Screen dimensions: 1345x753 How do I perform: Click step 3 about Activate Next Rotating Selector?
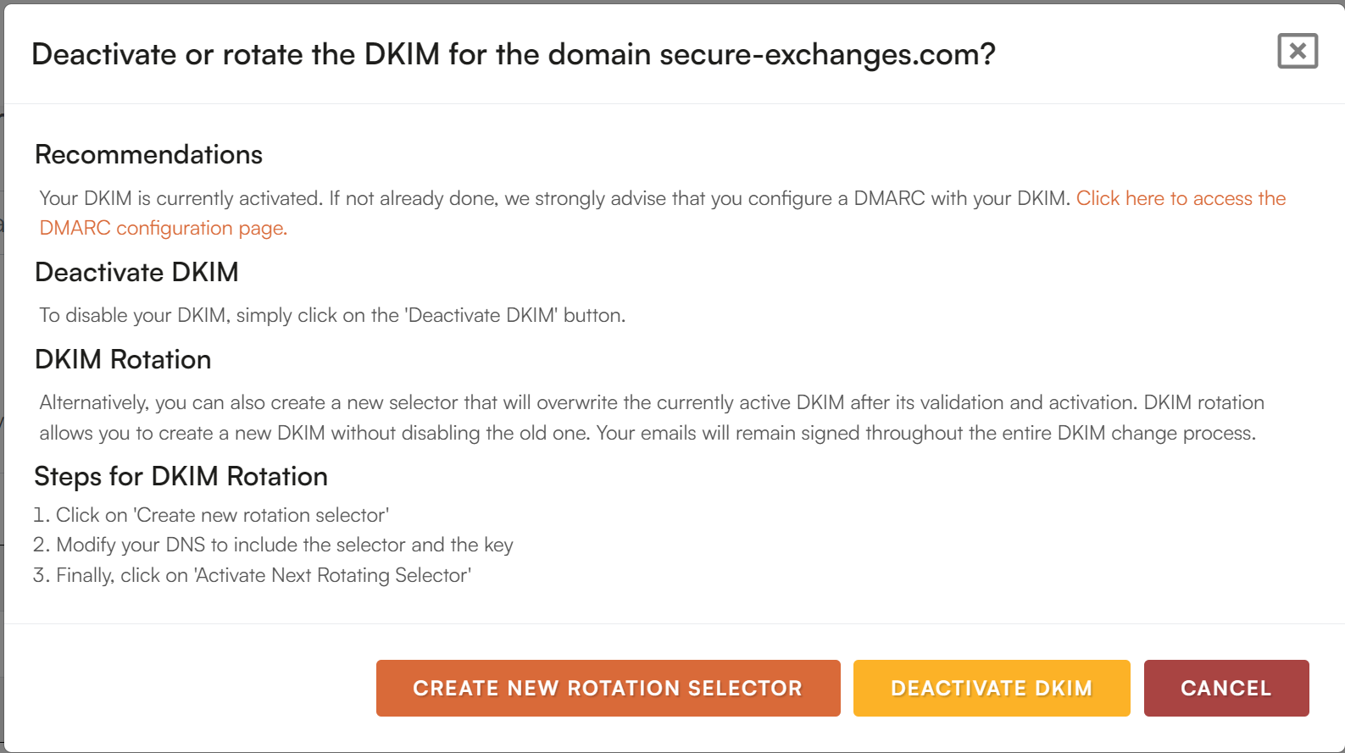coord(253,575)
